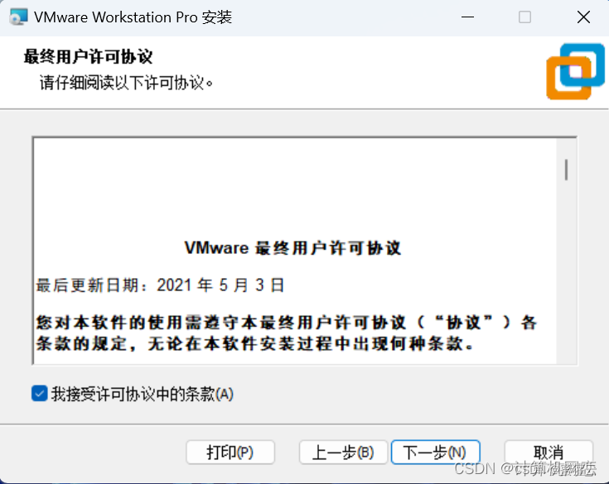Image resolution: width=609 pixels, height=484 pixels.
Task: Click the 最终用户许可协议 page header title
Action: (88, 56)
